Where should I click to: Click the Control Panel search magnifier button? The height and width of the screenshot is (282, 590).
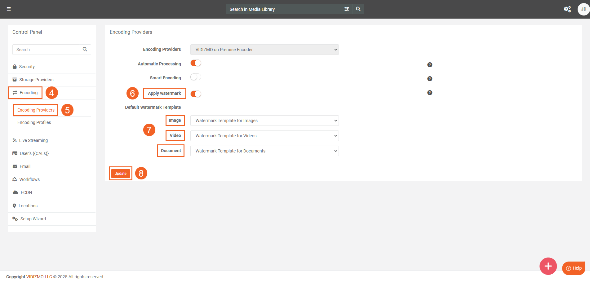pyautogui.click(x=85, y=50)
